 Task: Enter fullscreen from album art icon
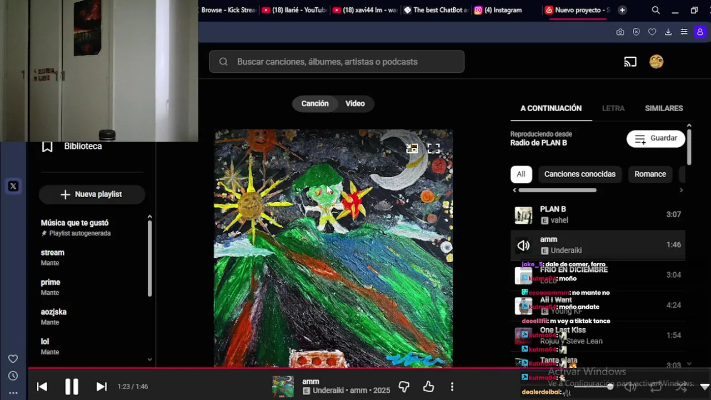[433, 148]
